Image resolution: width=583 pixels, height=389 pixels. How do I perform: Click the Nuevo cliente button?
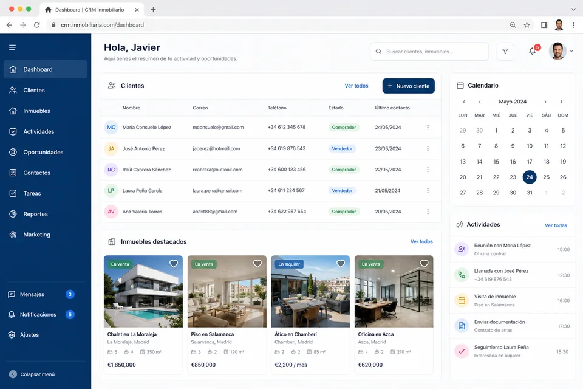408,86
